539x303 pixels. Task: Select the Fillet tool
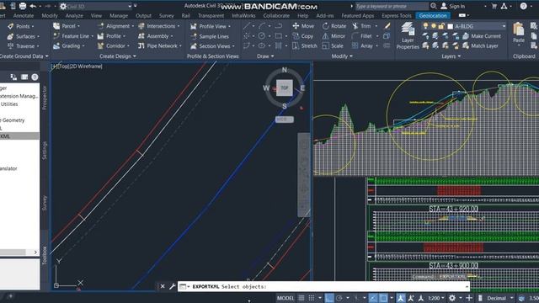[362, 36]
